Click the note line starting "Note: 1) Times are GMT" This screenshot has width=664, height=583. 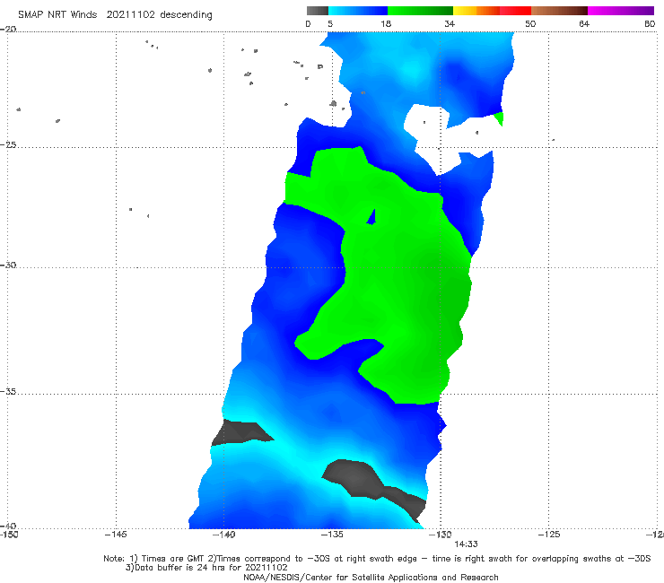coord(377,559)
